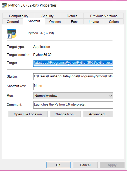Click the Cancel button
The width and height of the screenshot is (127, 171).
click(85, 165)
